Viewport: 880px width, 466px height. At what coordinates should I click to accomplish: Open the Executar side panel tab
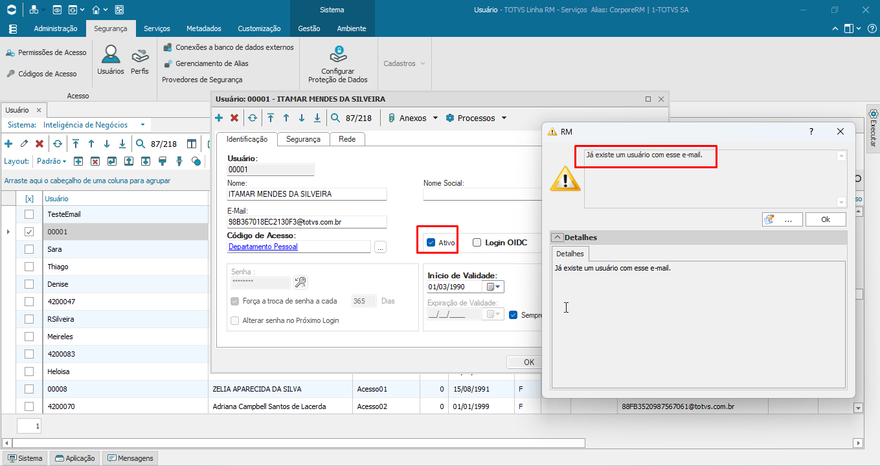(873, 129)
